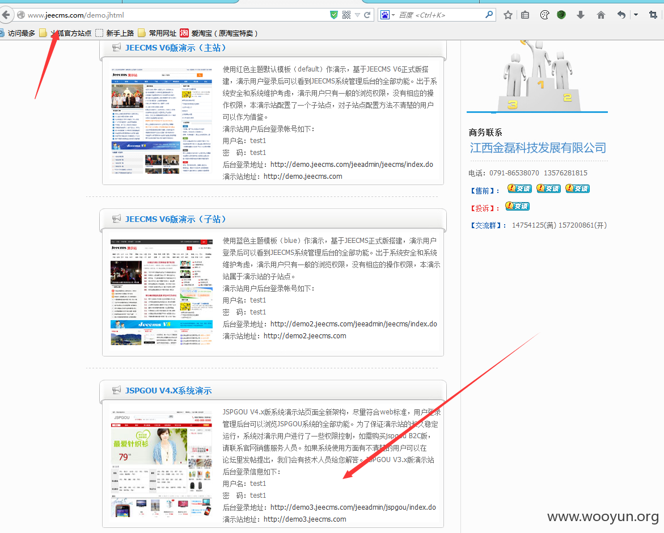
Task: Go back using the browser back arrow
Action: pyautogui.click(x=6, y=15)
